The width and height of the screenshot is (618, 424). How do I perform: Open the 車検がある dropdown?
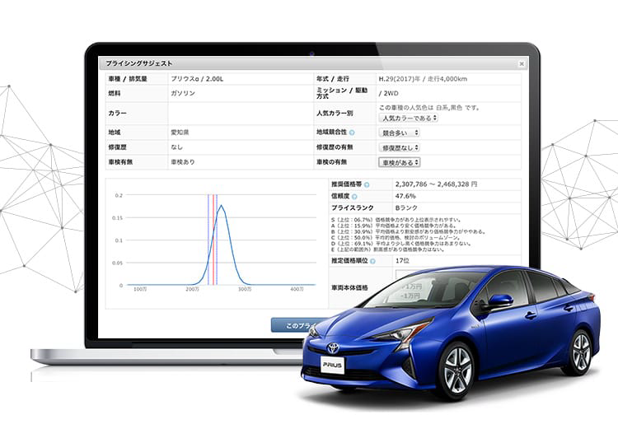pyautogui.click(x=400, y=162)
